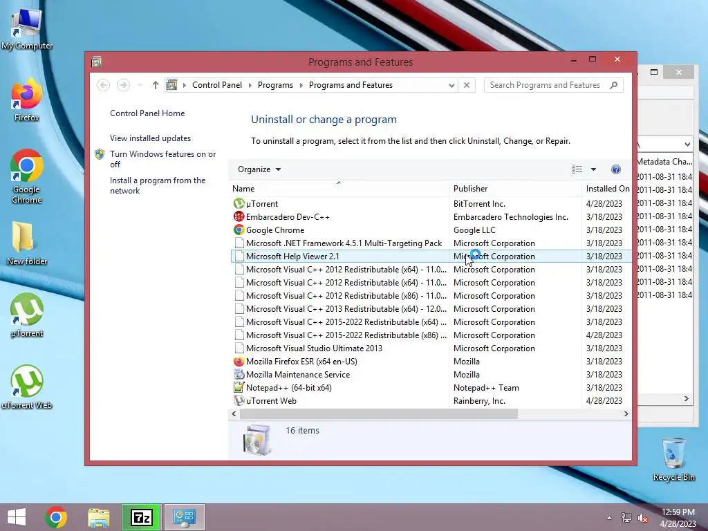Click the Control Panel icon in address bar
This screenshot has width=708, height=531.
pyautogui.click(x=172, y=85)
